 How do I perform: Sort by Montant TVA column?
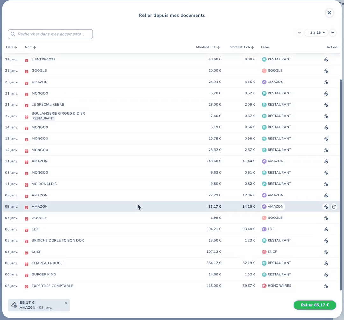tap(241, 47)
